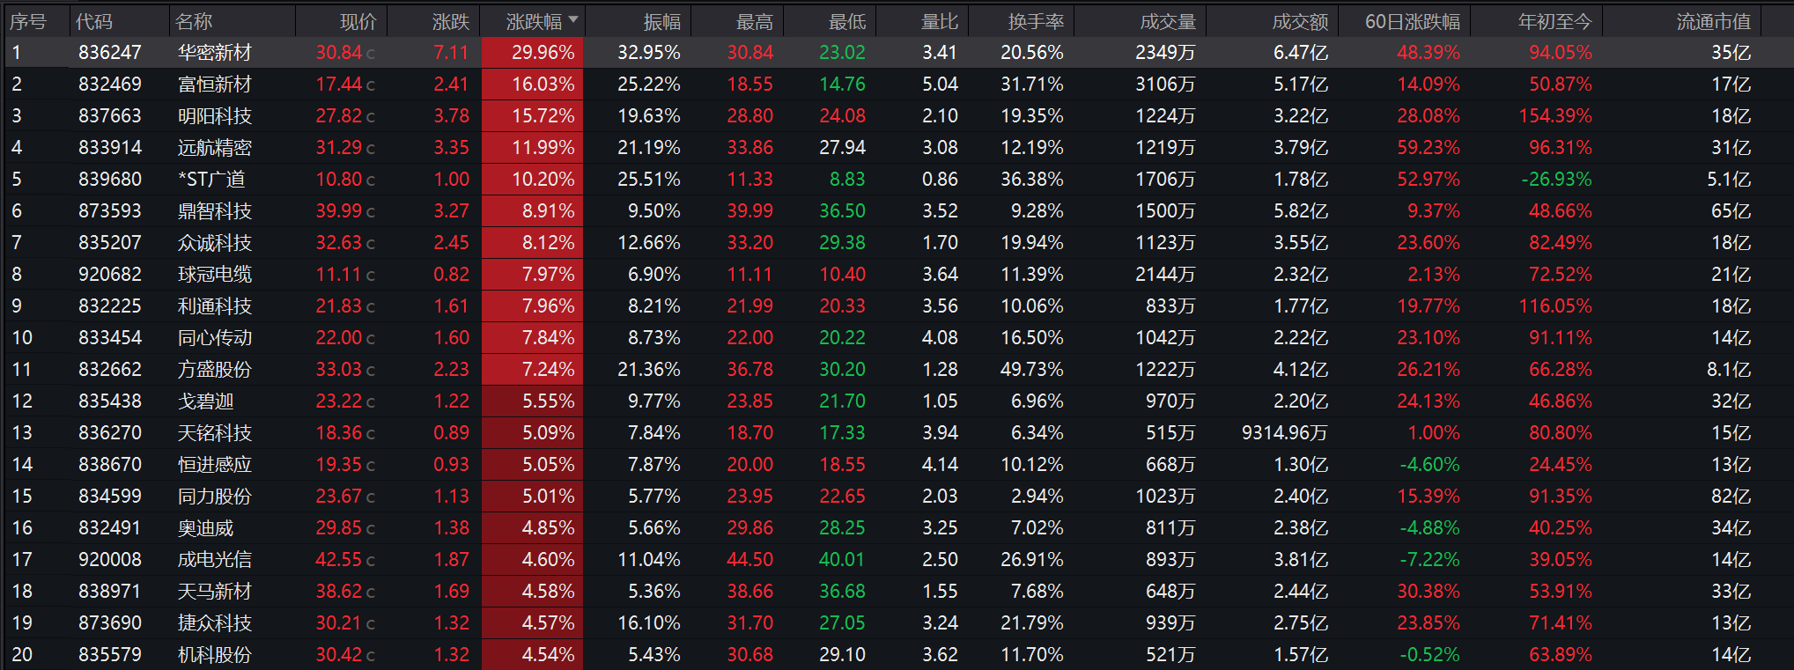Sort by 代码 column header
The image size is (1794, 670).
tap(94, 21)
